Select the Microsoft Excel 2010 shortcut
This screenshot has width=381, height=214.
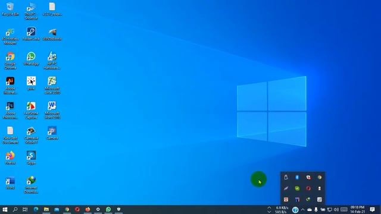[52, 86]
